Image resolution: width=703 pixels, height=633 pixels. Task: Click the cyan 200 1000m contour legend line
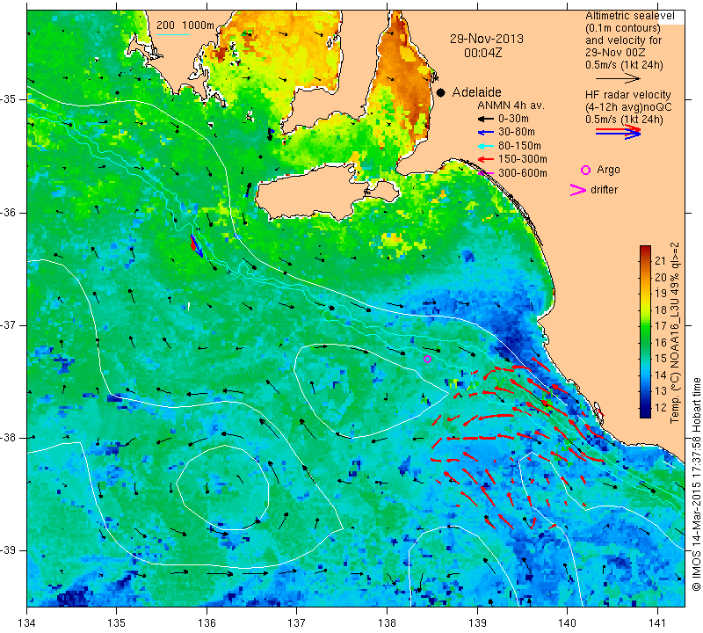172,34
